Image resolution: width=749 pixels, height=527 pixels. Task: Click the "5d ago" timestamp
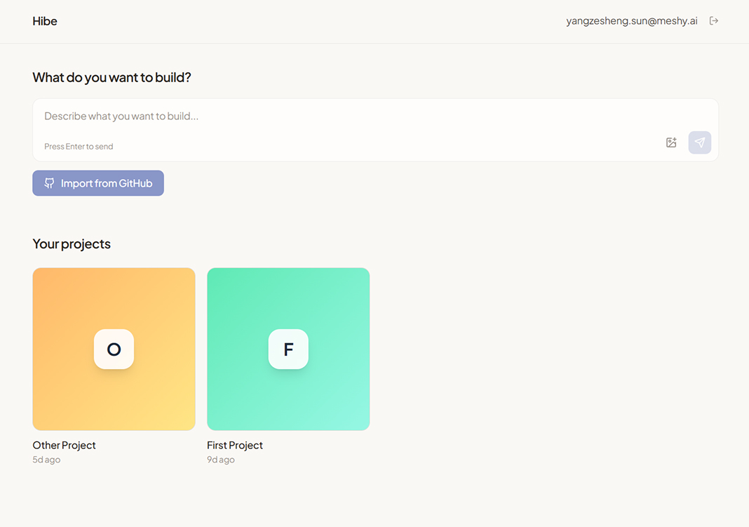pos(46,460)
